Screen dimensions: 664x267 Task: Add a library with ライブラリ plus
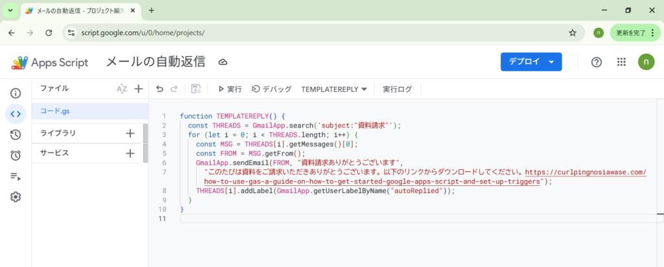130,133
